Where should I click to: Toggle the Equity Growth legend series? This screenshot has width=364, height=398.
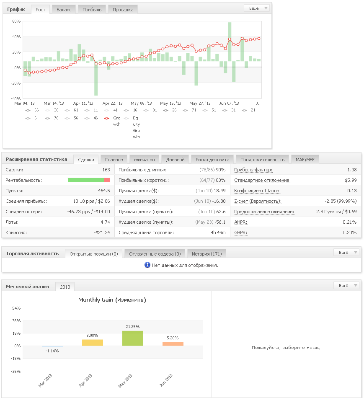tap(132, 127)
